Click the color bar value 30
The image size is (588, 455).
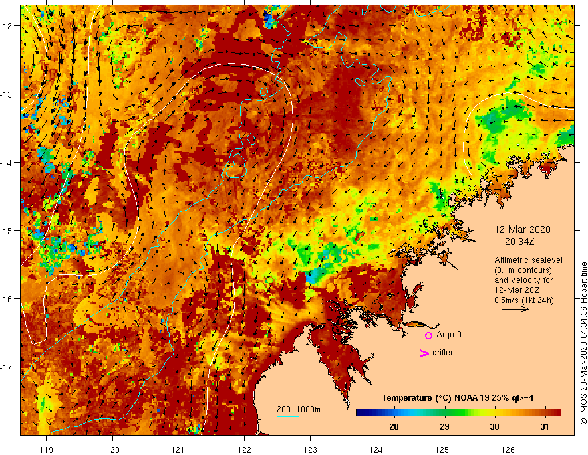pos(494,426)
